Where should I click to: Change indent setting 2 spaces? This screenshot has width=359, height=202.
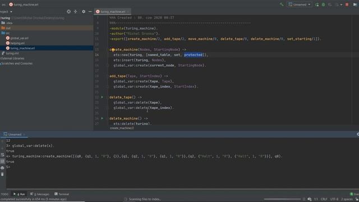tap(347, 199)
